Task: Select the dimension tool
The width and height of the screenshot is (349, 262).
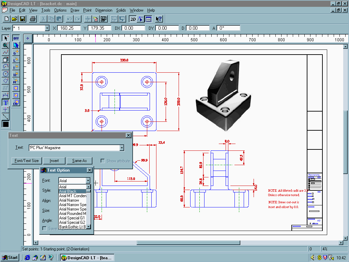Action: click(x=5, y=96)
